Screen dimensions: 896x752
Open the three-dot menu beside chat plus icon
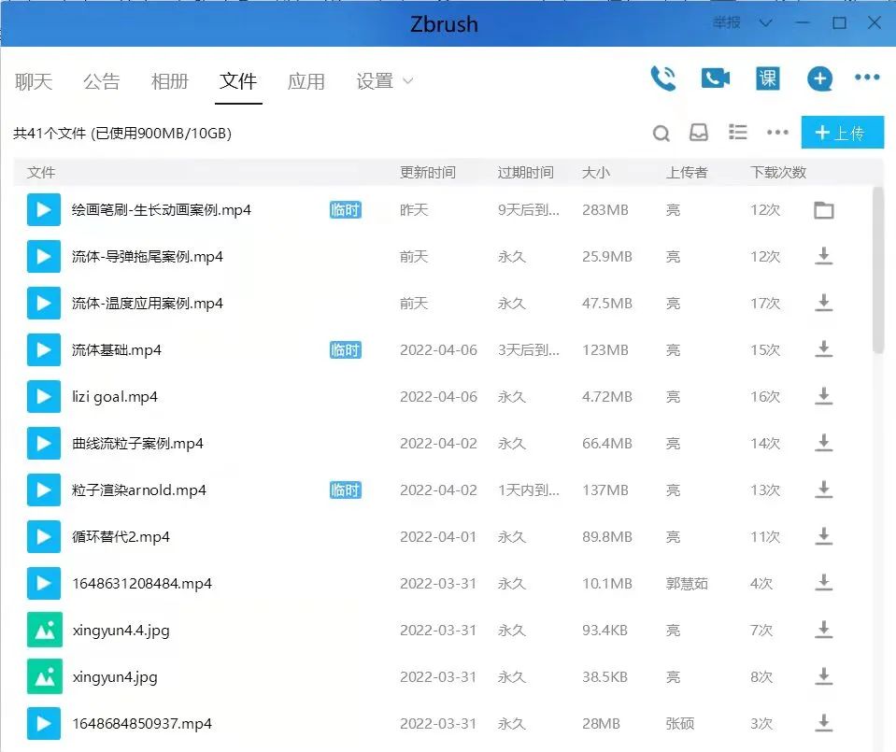tap(868, 78)
